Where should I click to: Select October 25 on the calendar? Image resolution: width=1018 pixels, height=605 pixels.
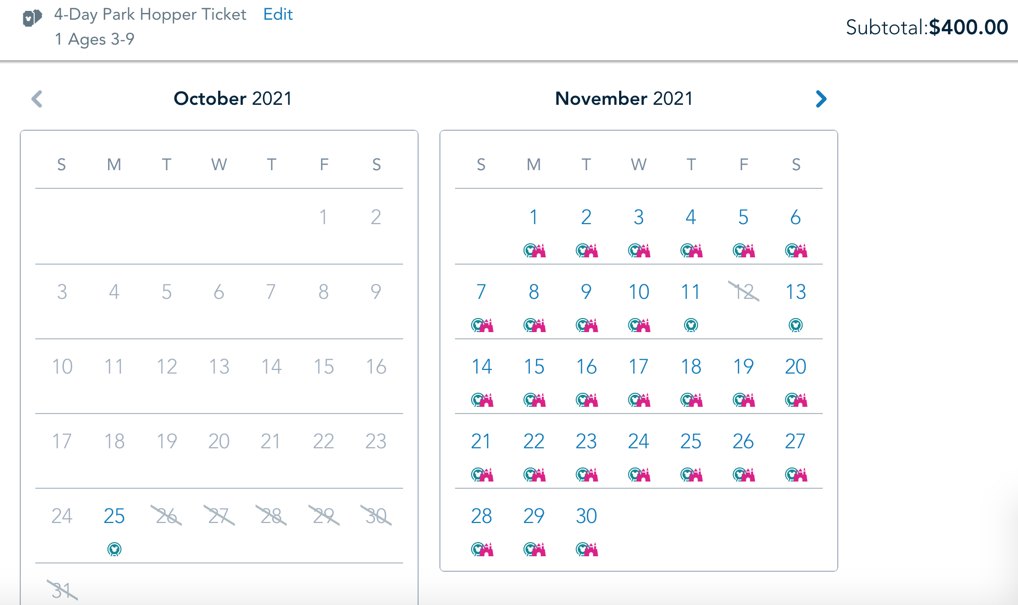(114, 516)
